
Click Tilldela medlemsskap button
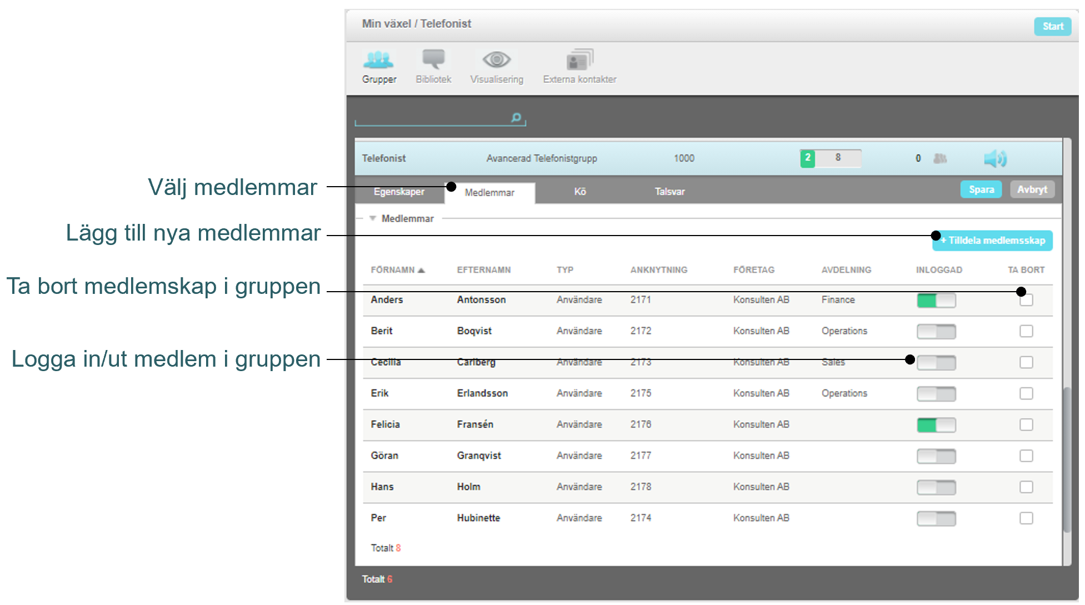pos(992,241)
